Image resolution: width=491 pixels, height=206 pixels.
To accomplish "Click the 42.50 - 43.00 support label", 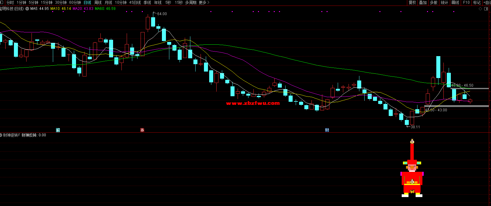I will pyautogui.click(x=436, y=110).
